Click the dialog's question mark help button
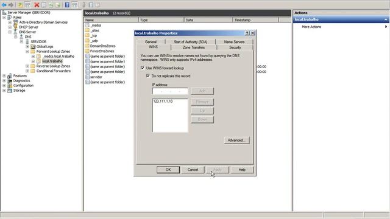Image resolution: width=390 pixels, height=219 pixels. click(247, 33)
